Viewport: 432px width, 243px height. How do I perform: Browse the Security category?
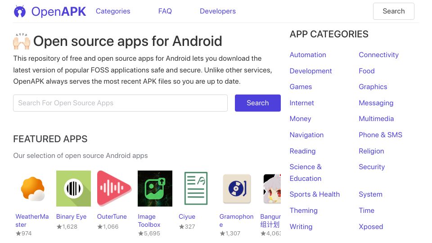tap(372, 167)
